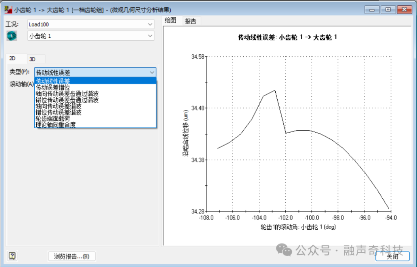Select 传动线性误差 in the dropdown list
417x267 pixels.
[95, 81]
